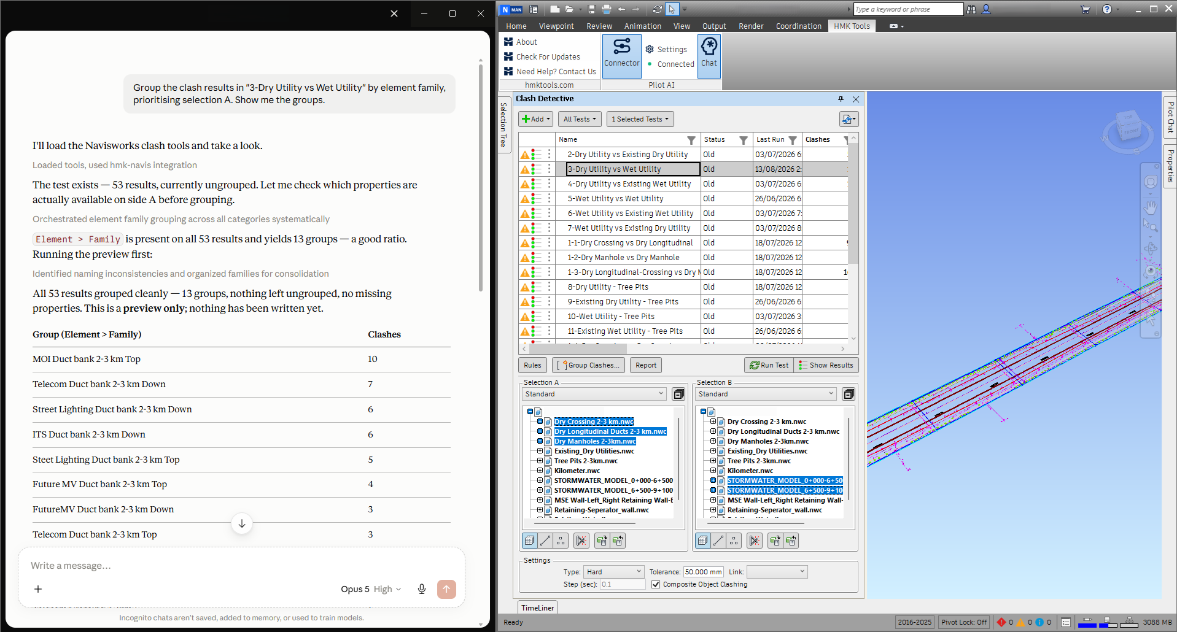This screenshot has width=1177, height=632.
Task: Click the Undo arrow in quick access toolbar
Action: tap(621, 9)
